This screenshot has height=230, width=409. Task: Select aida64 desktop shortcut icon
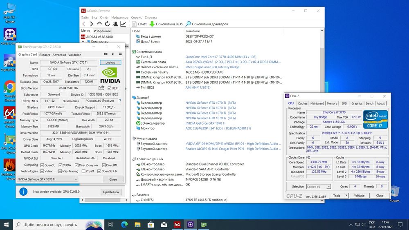(9, 117)
